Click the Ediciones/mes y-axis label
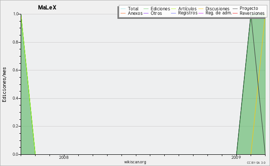The image size is (270, 166). tap(4, 85)
